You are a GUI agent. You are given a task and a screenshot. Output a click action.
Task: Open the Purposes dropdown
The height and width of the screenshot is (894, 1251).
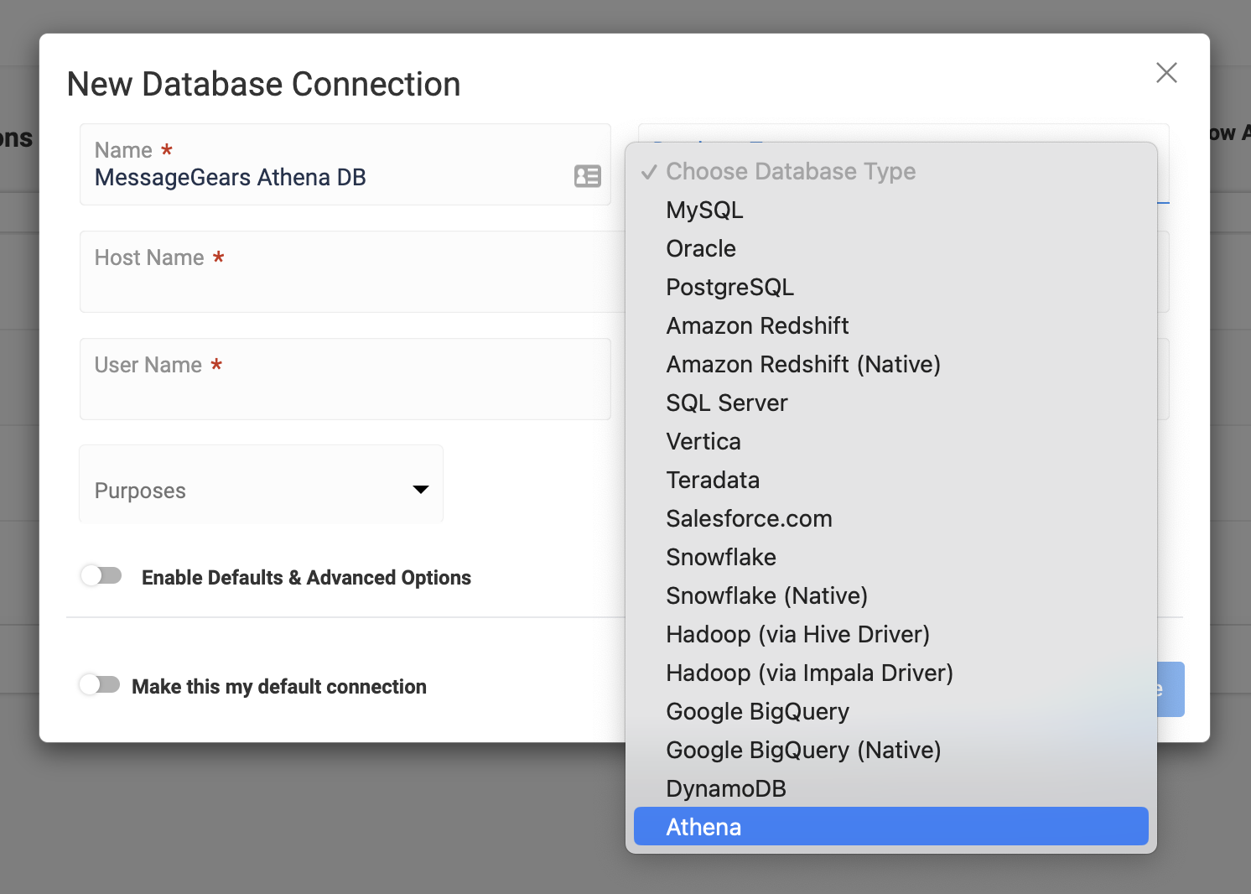[x=262, y=485]
